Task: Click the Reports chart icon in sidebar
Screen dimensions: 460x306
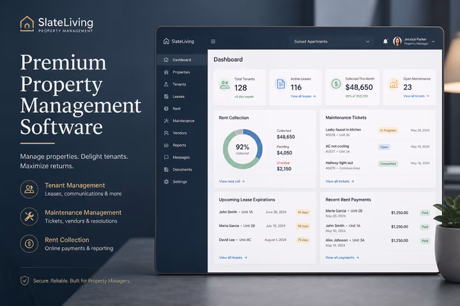Action: click(166, 145)
